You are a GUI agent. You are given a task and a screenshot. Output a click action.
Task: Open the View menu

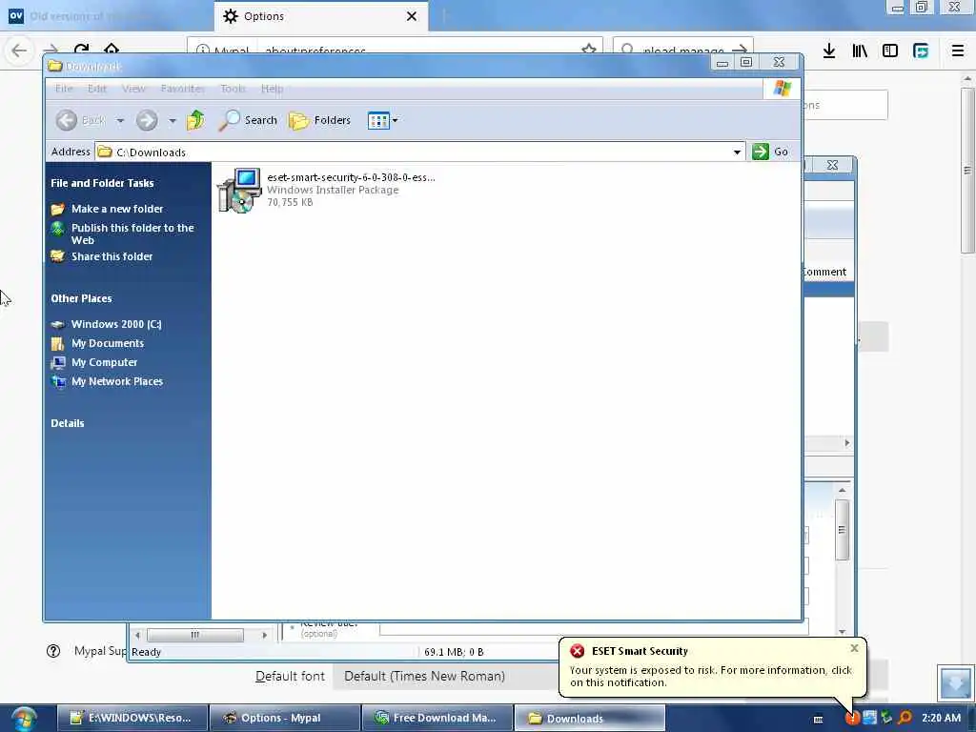(133, 89)
